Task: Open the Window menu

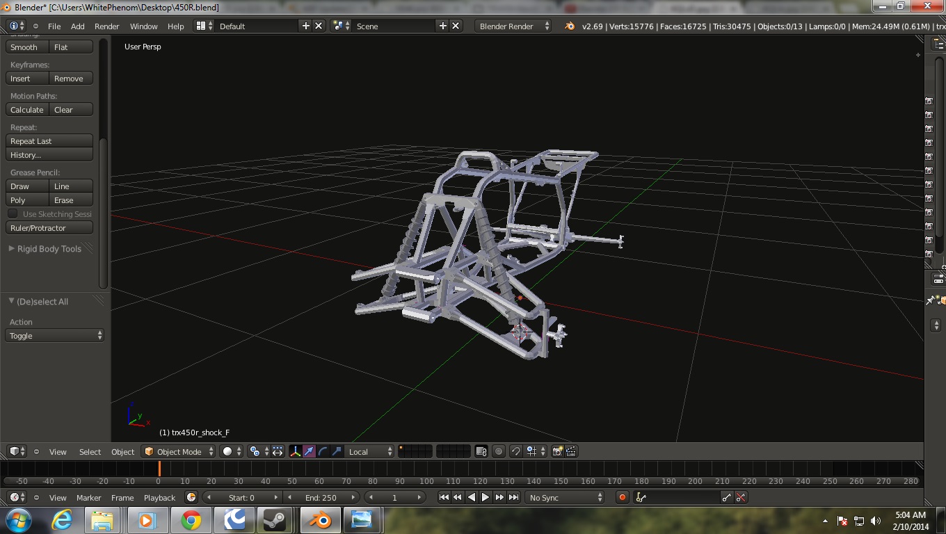Action: tap(144, 26)
